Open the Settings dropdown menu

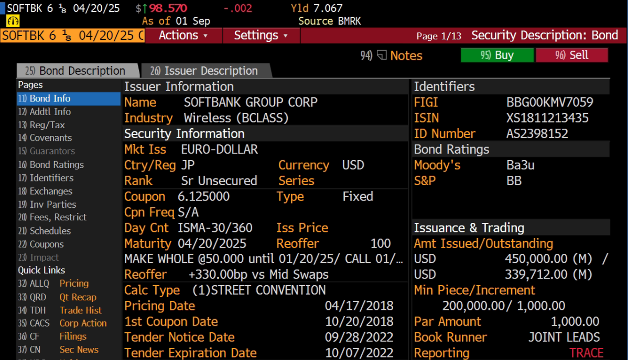pyautogui.click(x=261, y=35)
